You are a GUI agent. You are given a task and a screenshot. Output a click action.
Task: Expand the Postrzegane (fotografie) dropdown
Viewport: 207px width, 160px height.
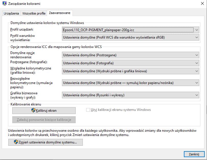[x=130, y=63]
